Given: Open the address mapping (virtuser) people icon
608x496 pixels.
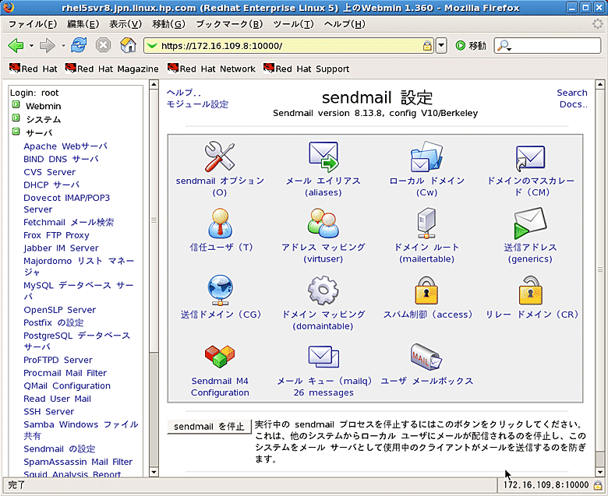Looking at the screenshot, I should (x=323, y=223).
